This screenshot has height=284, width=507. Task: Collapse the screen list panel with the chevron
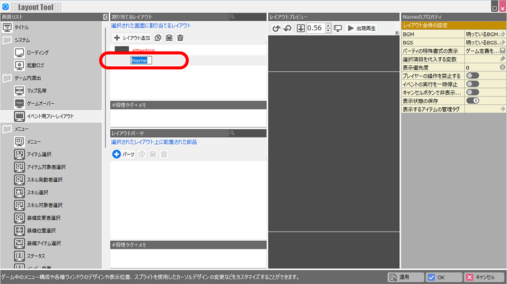105,17
